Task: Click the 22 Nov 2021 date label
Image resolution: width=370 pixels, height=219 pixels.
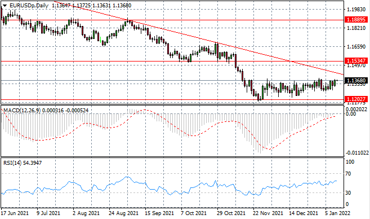Action: [268, 213]
